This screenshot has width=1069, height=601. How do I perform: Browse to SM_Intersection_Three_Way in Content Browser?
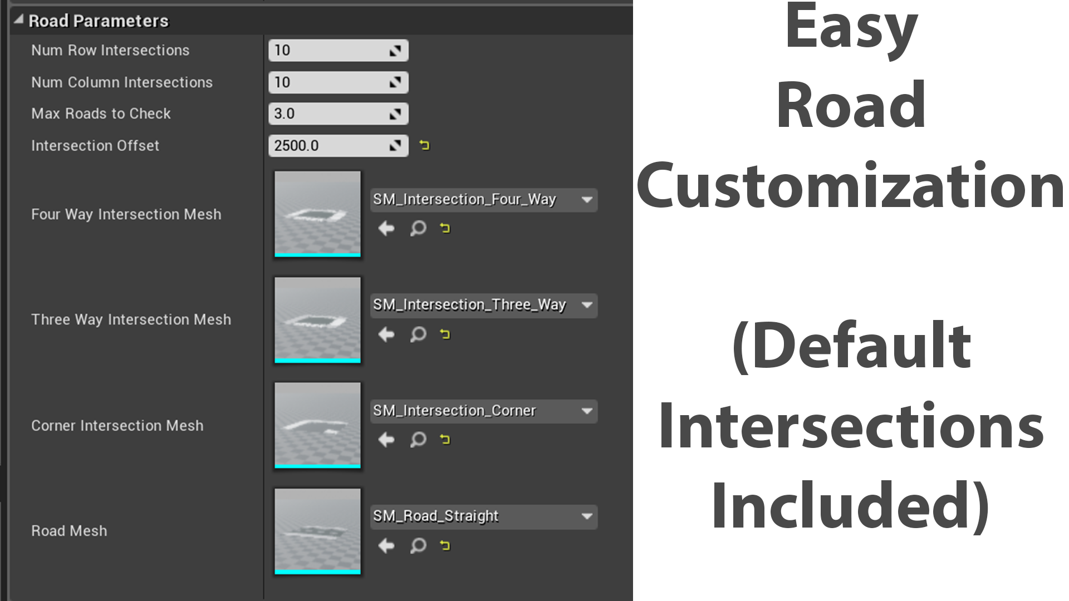click(418, 334)
